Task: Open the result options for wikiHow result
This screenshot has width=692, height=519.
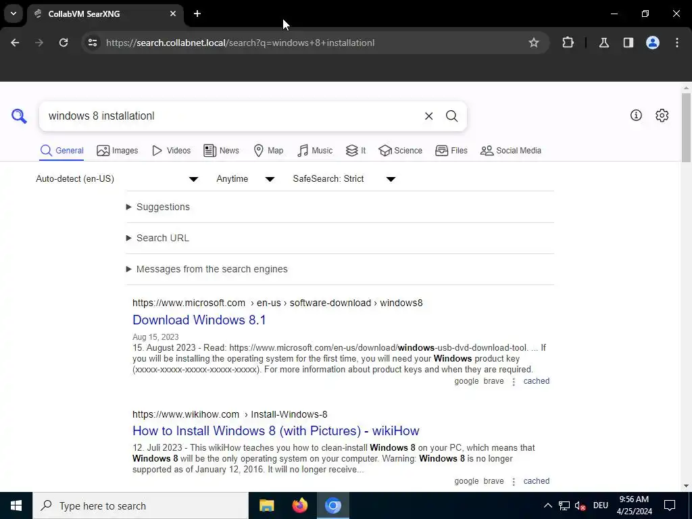Action: (x=514, y=482)
